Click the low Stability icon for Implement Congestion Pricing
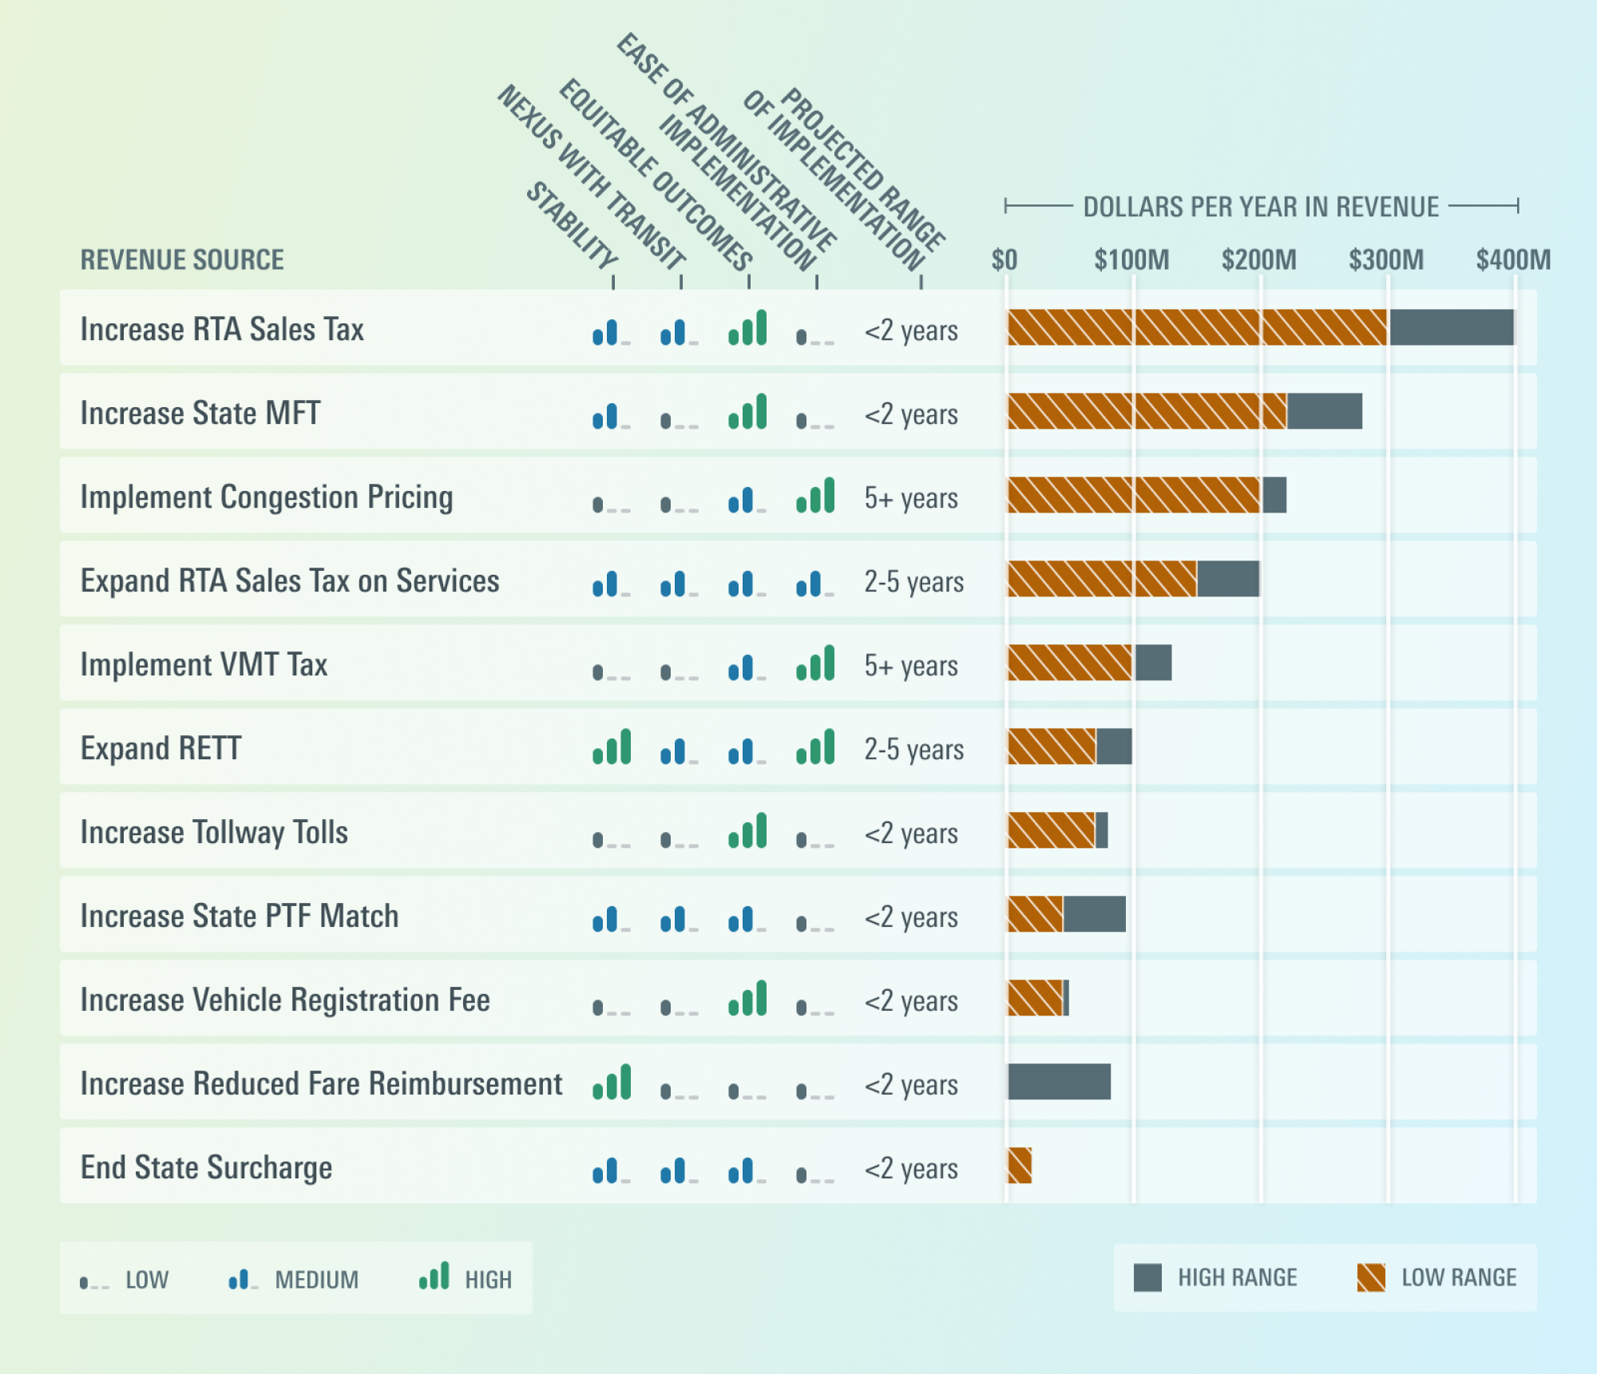Viewport: 1597px width, 1374px height. (611, 499)
